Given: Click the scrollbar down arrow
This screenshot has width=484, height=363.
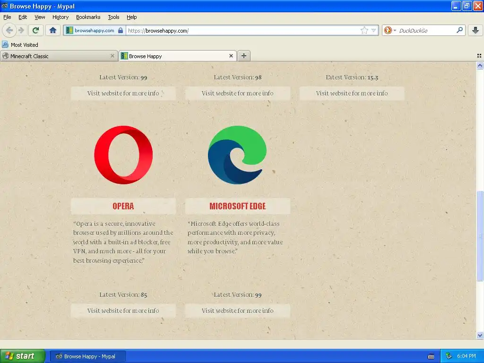Looking at the screenshot, I should (x=480, y=336).
